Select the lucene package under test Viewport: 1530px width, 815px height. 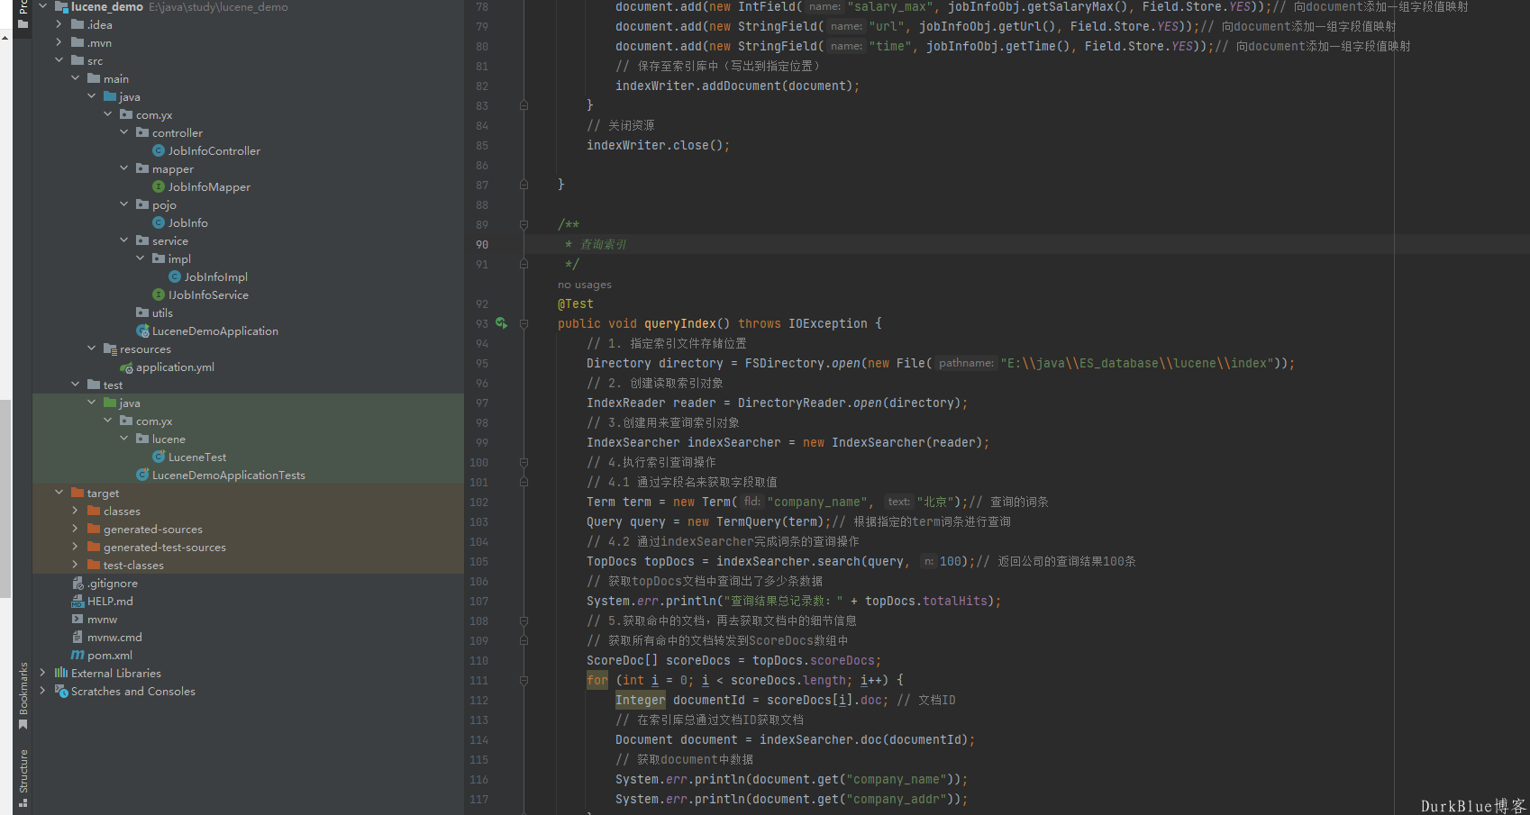click(168, 439)
